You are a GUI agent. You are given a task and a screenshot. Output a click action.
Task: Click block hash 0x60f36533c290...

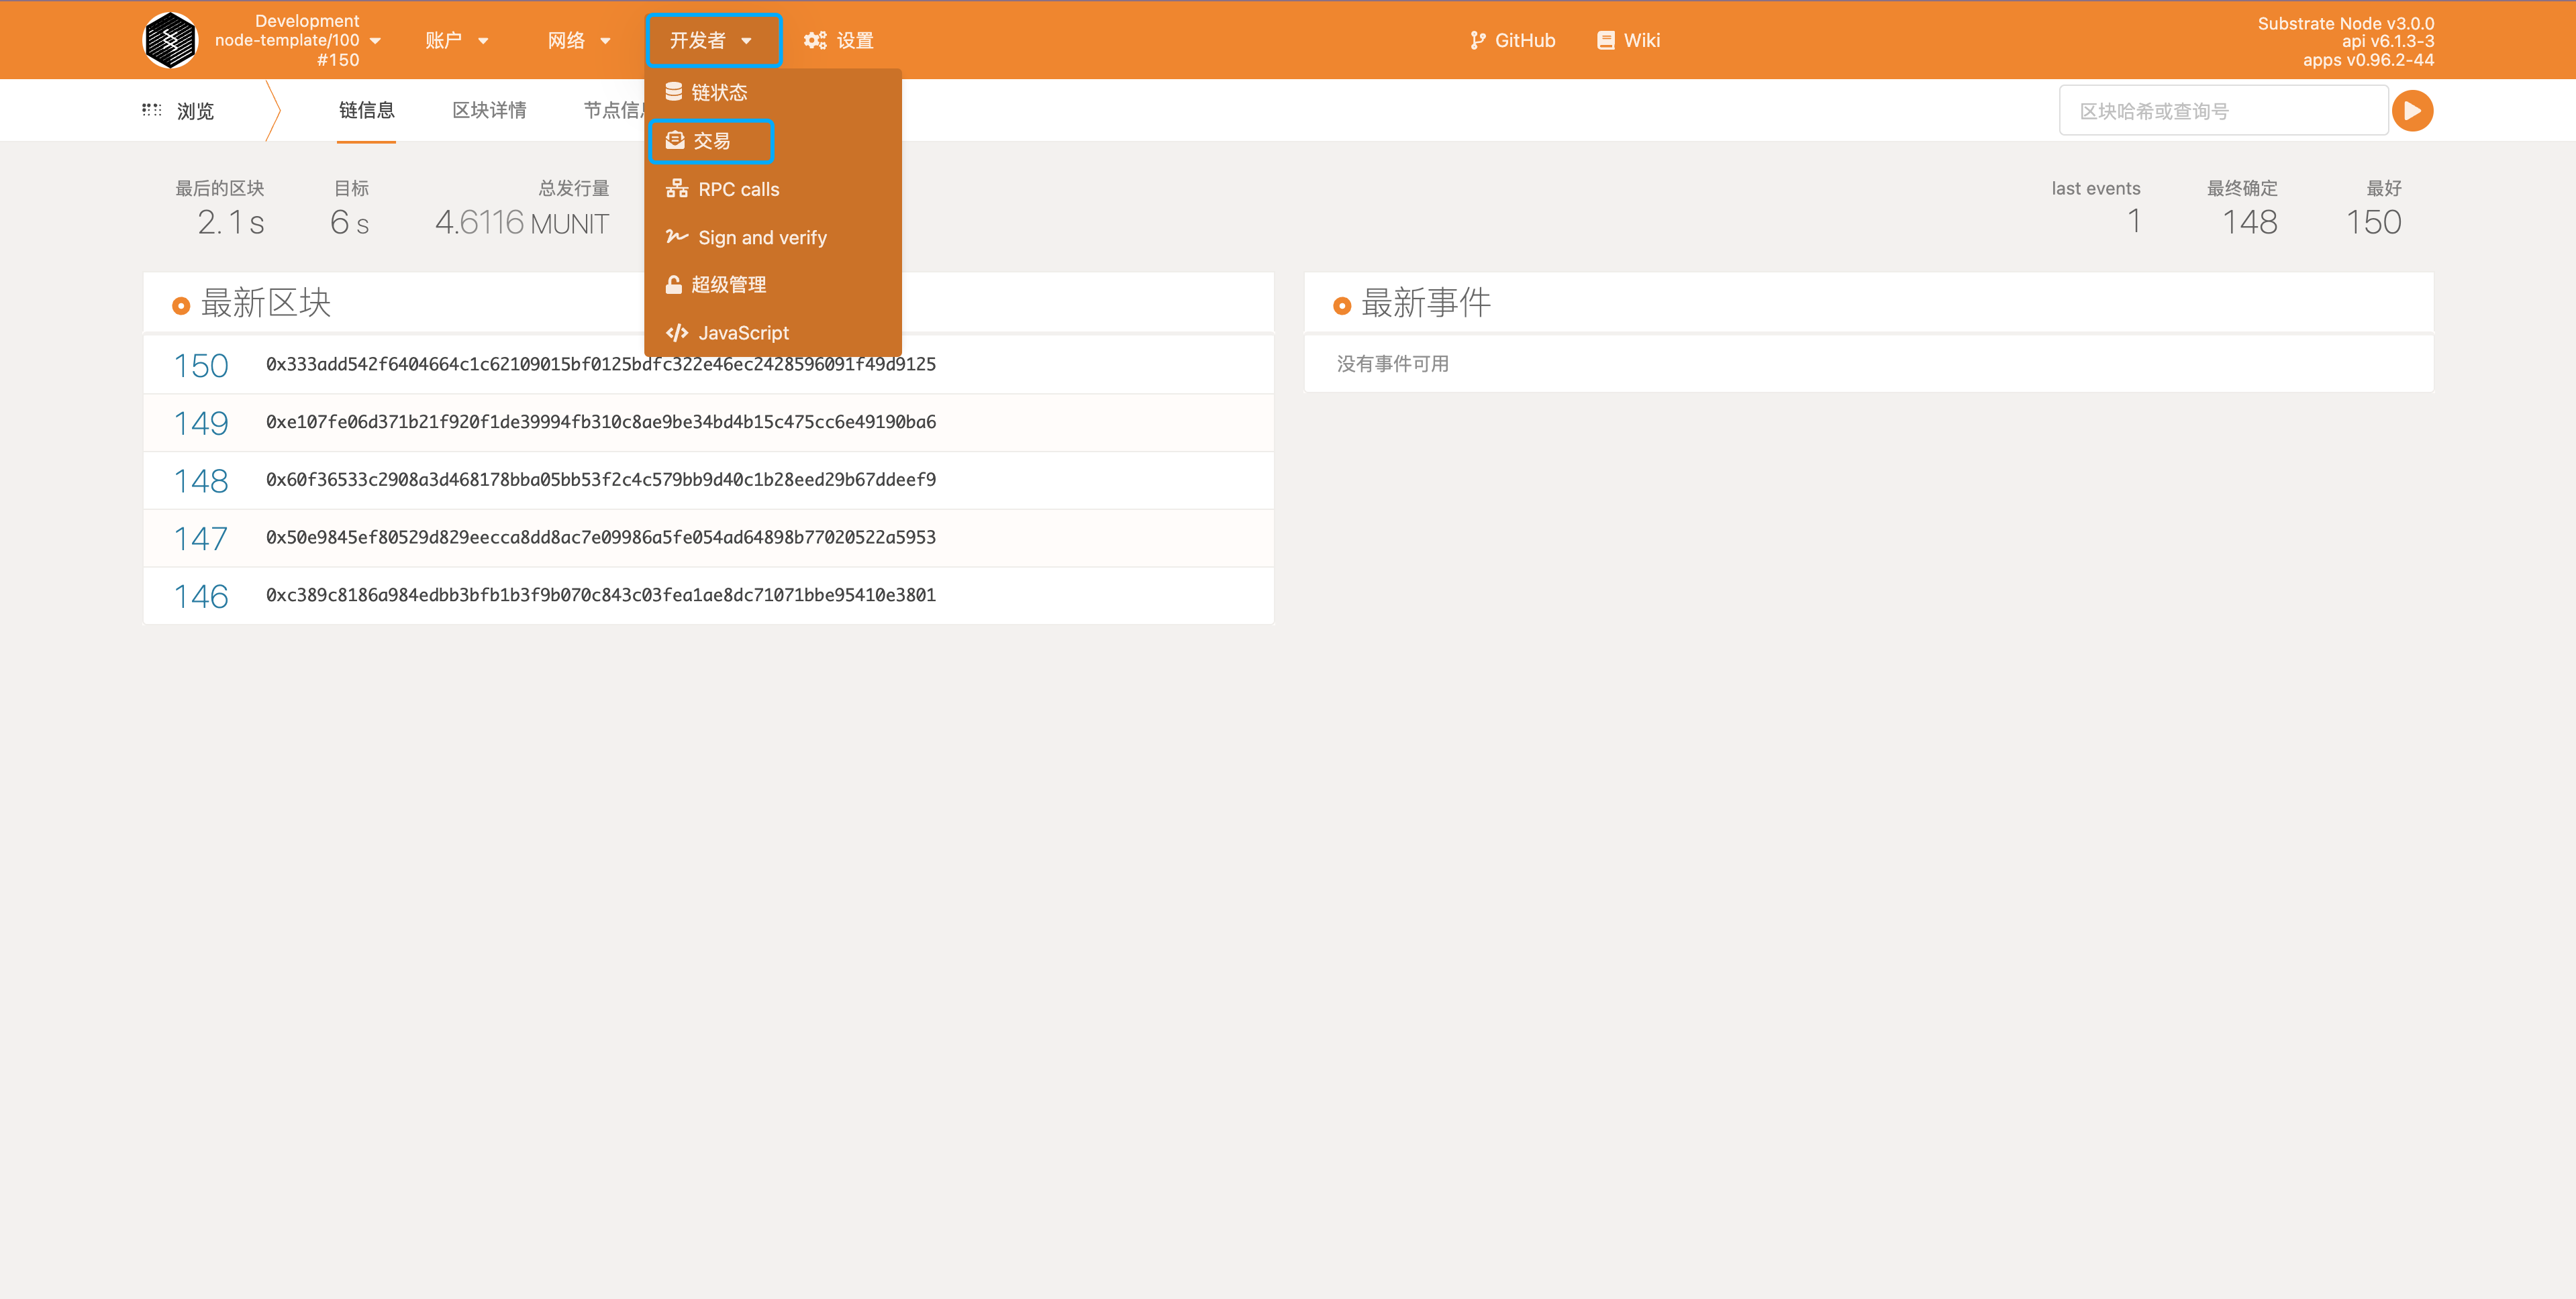pos(601,479)
